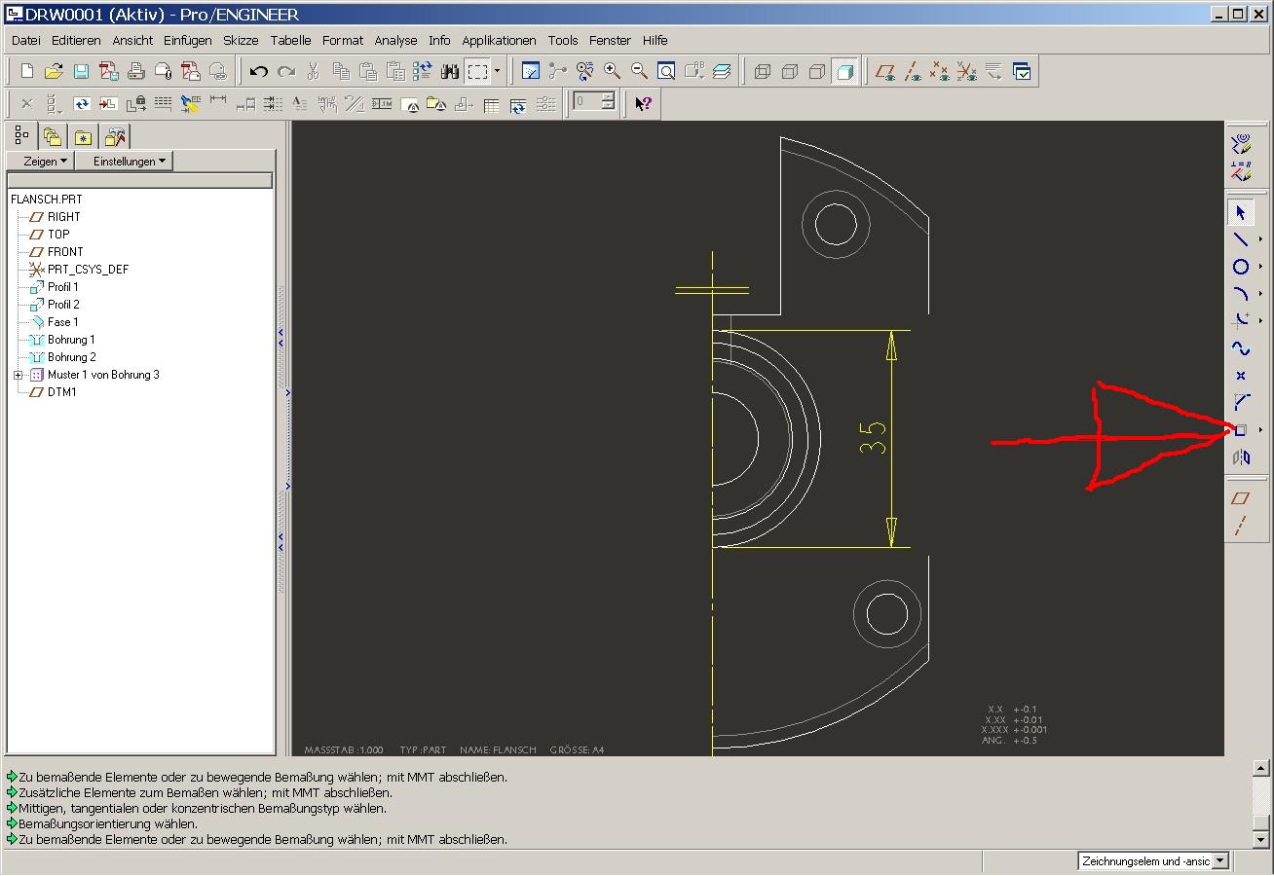The height and width of the screenshot is (876, 1274).
Task: Switch to the folder browser tab
Action: [53, 136]
